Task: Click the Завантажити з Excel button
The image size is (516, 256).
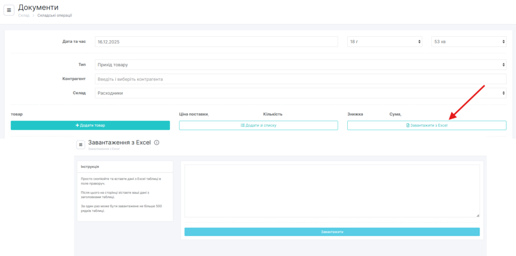Action: pos(426,125)
